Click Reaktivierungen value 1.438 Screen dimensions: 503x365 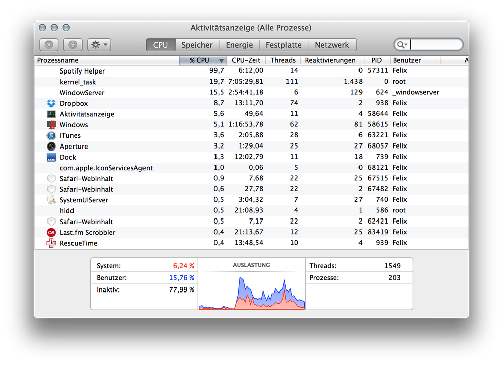coord(353,82)
